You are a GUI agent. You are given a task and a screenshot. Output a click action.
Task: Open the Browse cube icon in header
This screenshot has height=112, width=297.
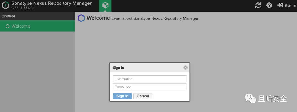point(105,6)
